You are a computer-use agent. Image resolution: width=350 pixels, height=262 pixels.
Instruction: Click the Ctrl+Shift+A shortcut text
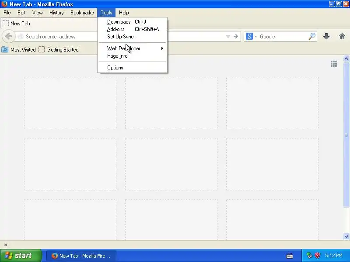[x=147, y=29]
